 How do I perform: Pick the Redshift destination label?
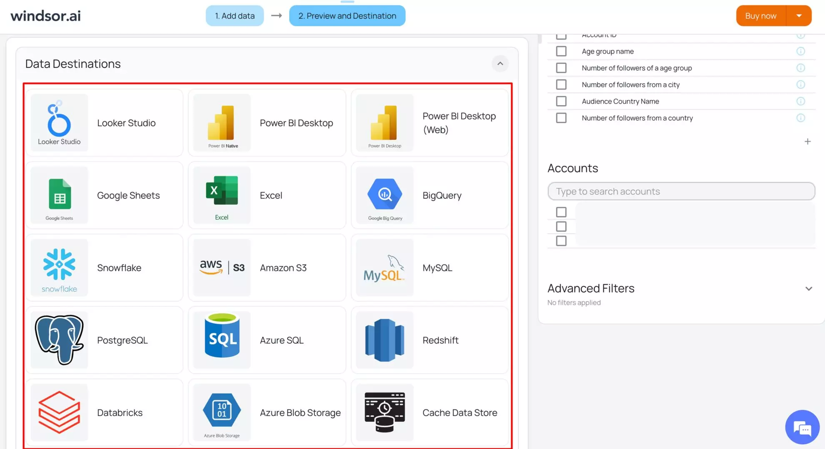(440, 340)
